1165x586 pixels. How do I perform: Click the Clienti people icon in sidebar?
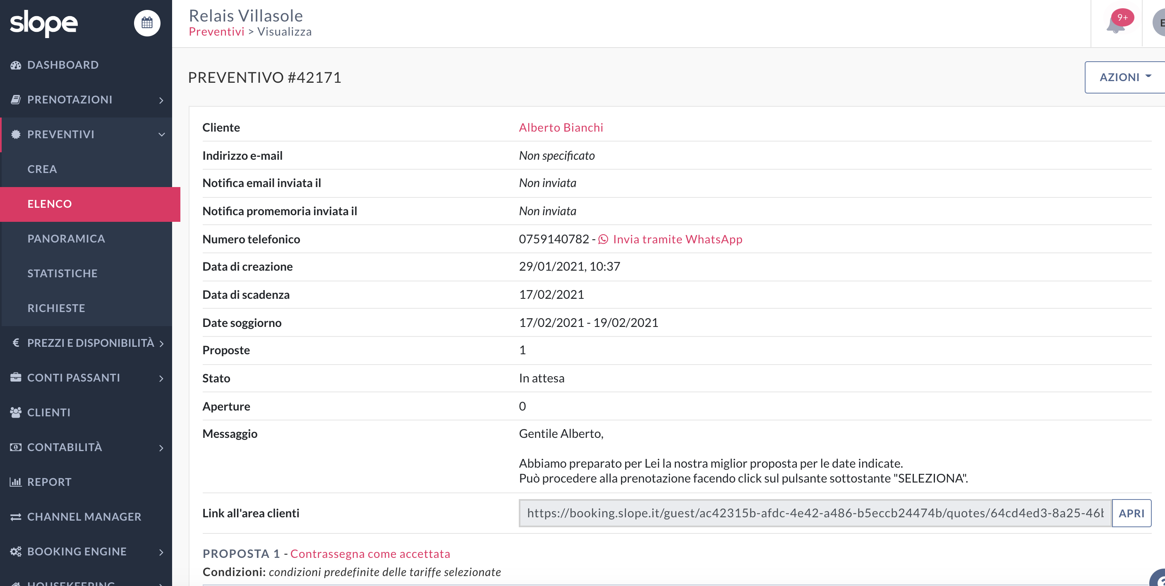[x=16, y=412]
